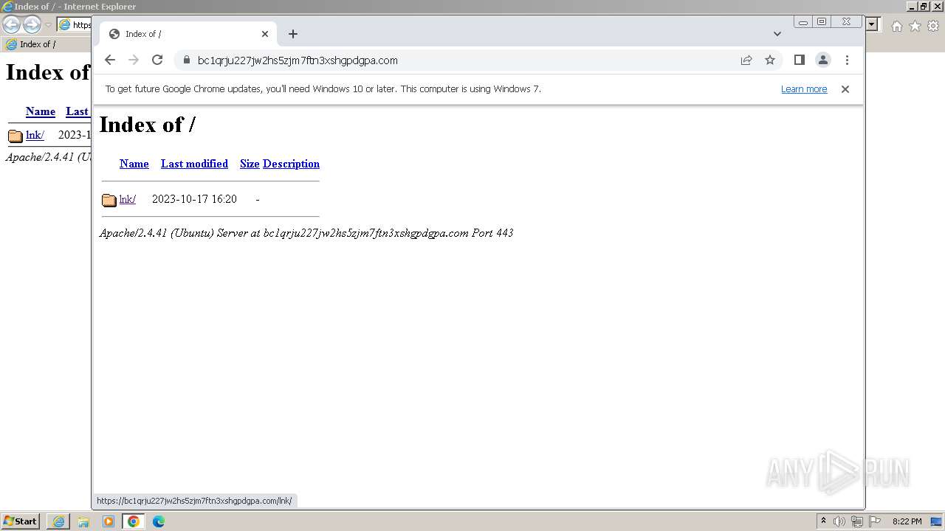The image size is (945, 531).
Task: Open Microsoft Edge from taskbar
Action: click(159, 521)
